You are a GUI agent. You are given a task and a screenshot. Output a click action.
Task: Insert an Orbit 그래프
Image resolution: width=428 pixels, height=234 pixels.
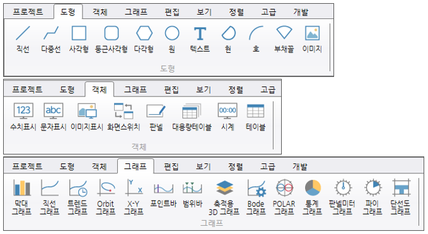106,197
